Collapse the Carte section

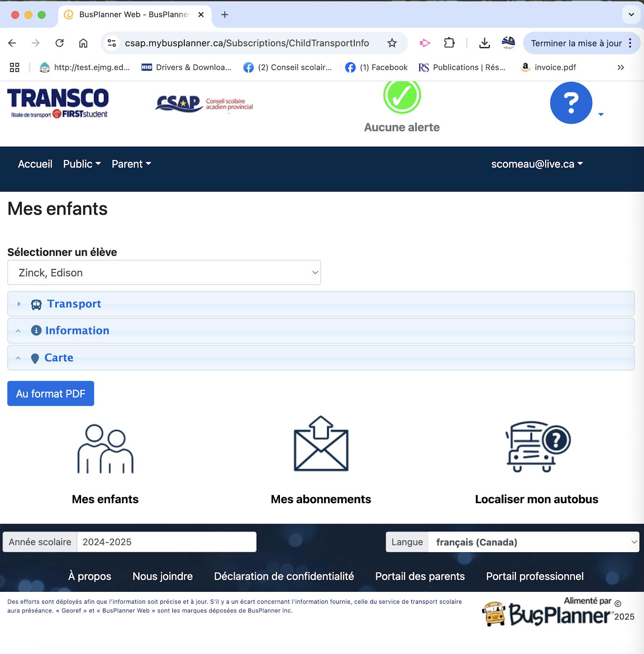coord(321,358)
